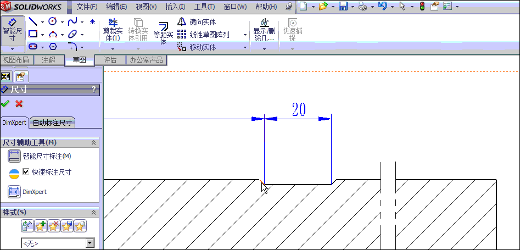Collapse the Style (样式) section
This screenshot has height=250, width=520.
click(x=93, y=213)
